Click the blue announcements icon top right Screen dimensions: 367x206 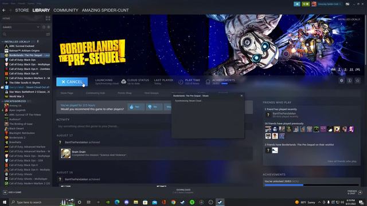297,4
